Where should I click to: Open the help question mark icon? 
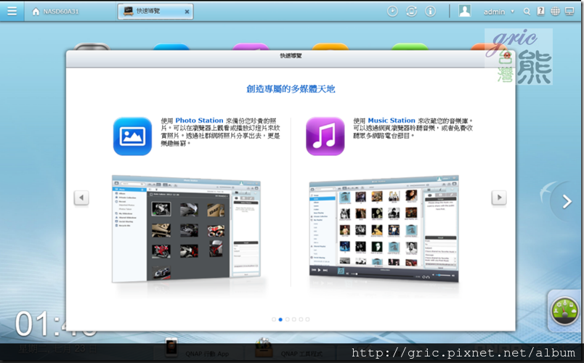click(541, 11)
